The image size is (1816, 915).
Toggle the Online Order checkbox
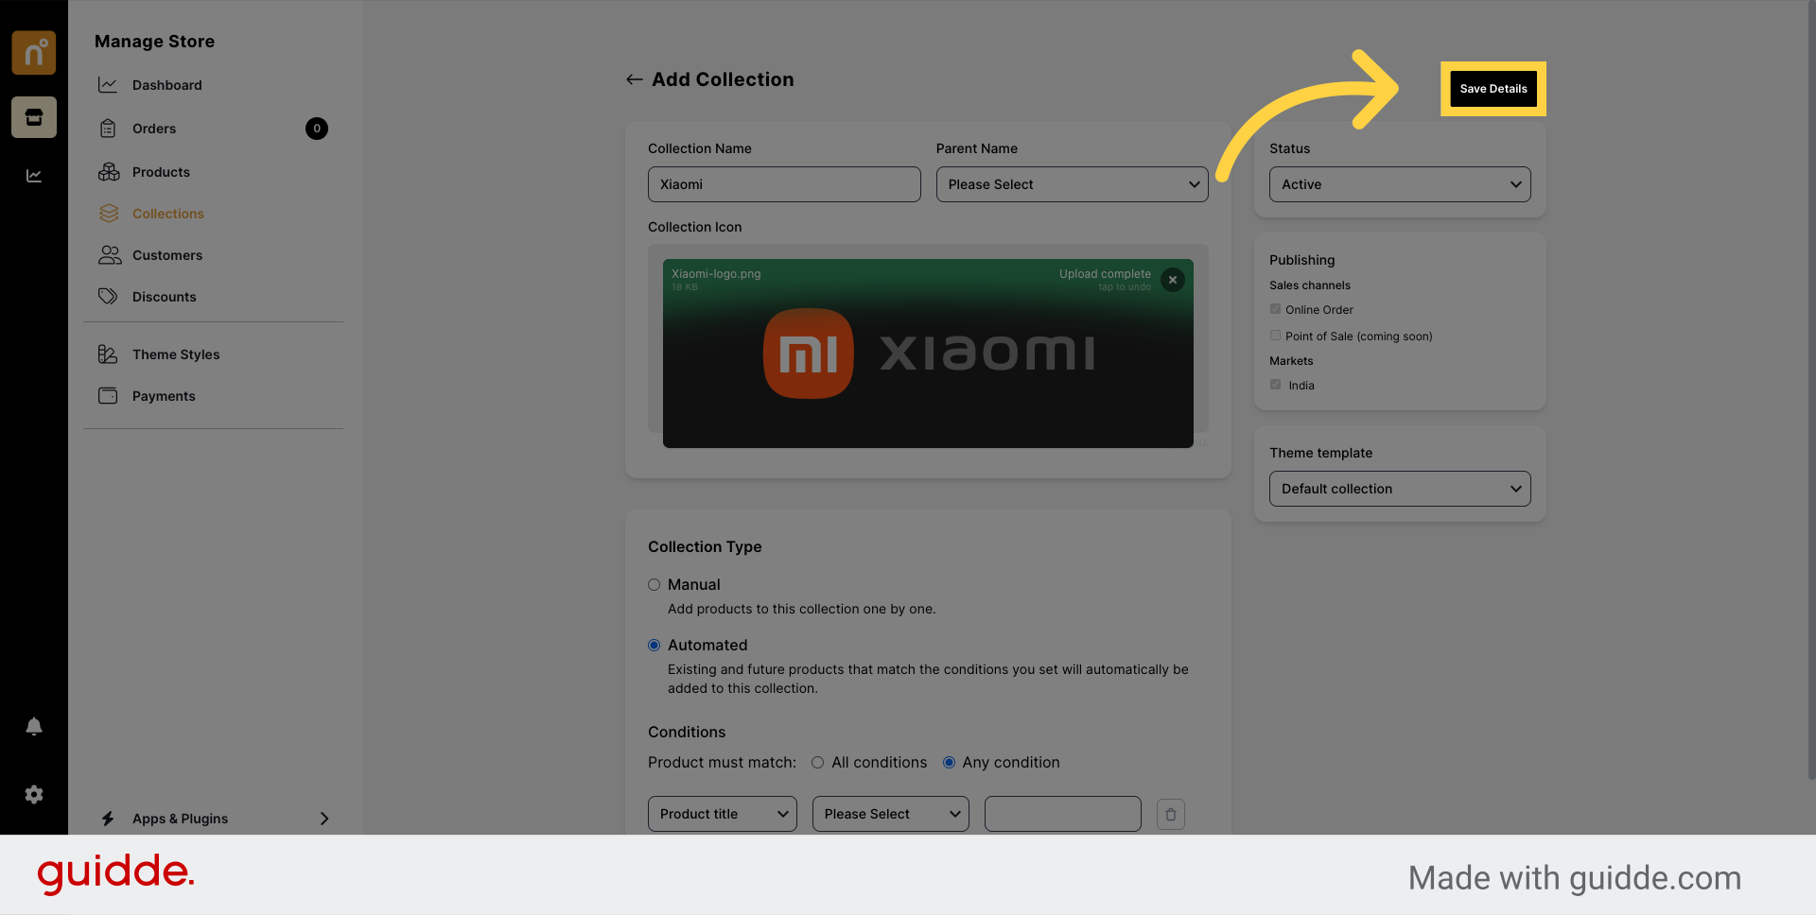coord(1275,309)
